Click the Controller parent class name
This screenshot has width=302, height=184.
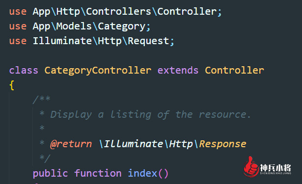(x=234, y=70)
